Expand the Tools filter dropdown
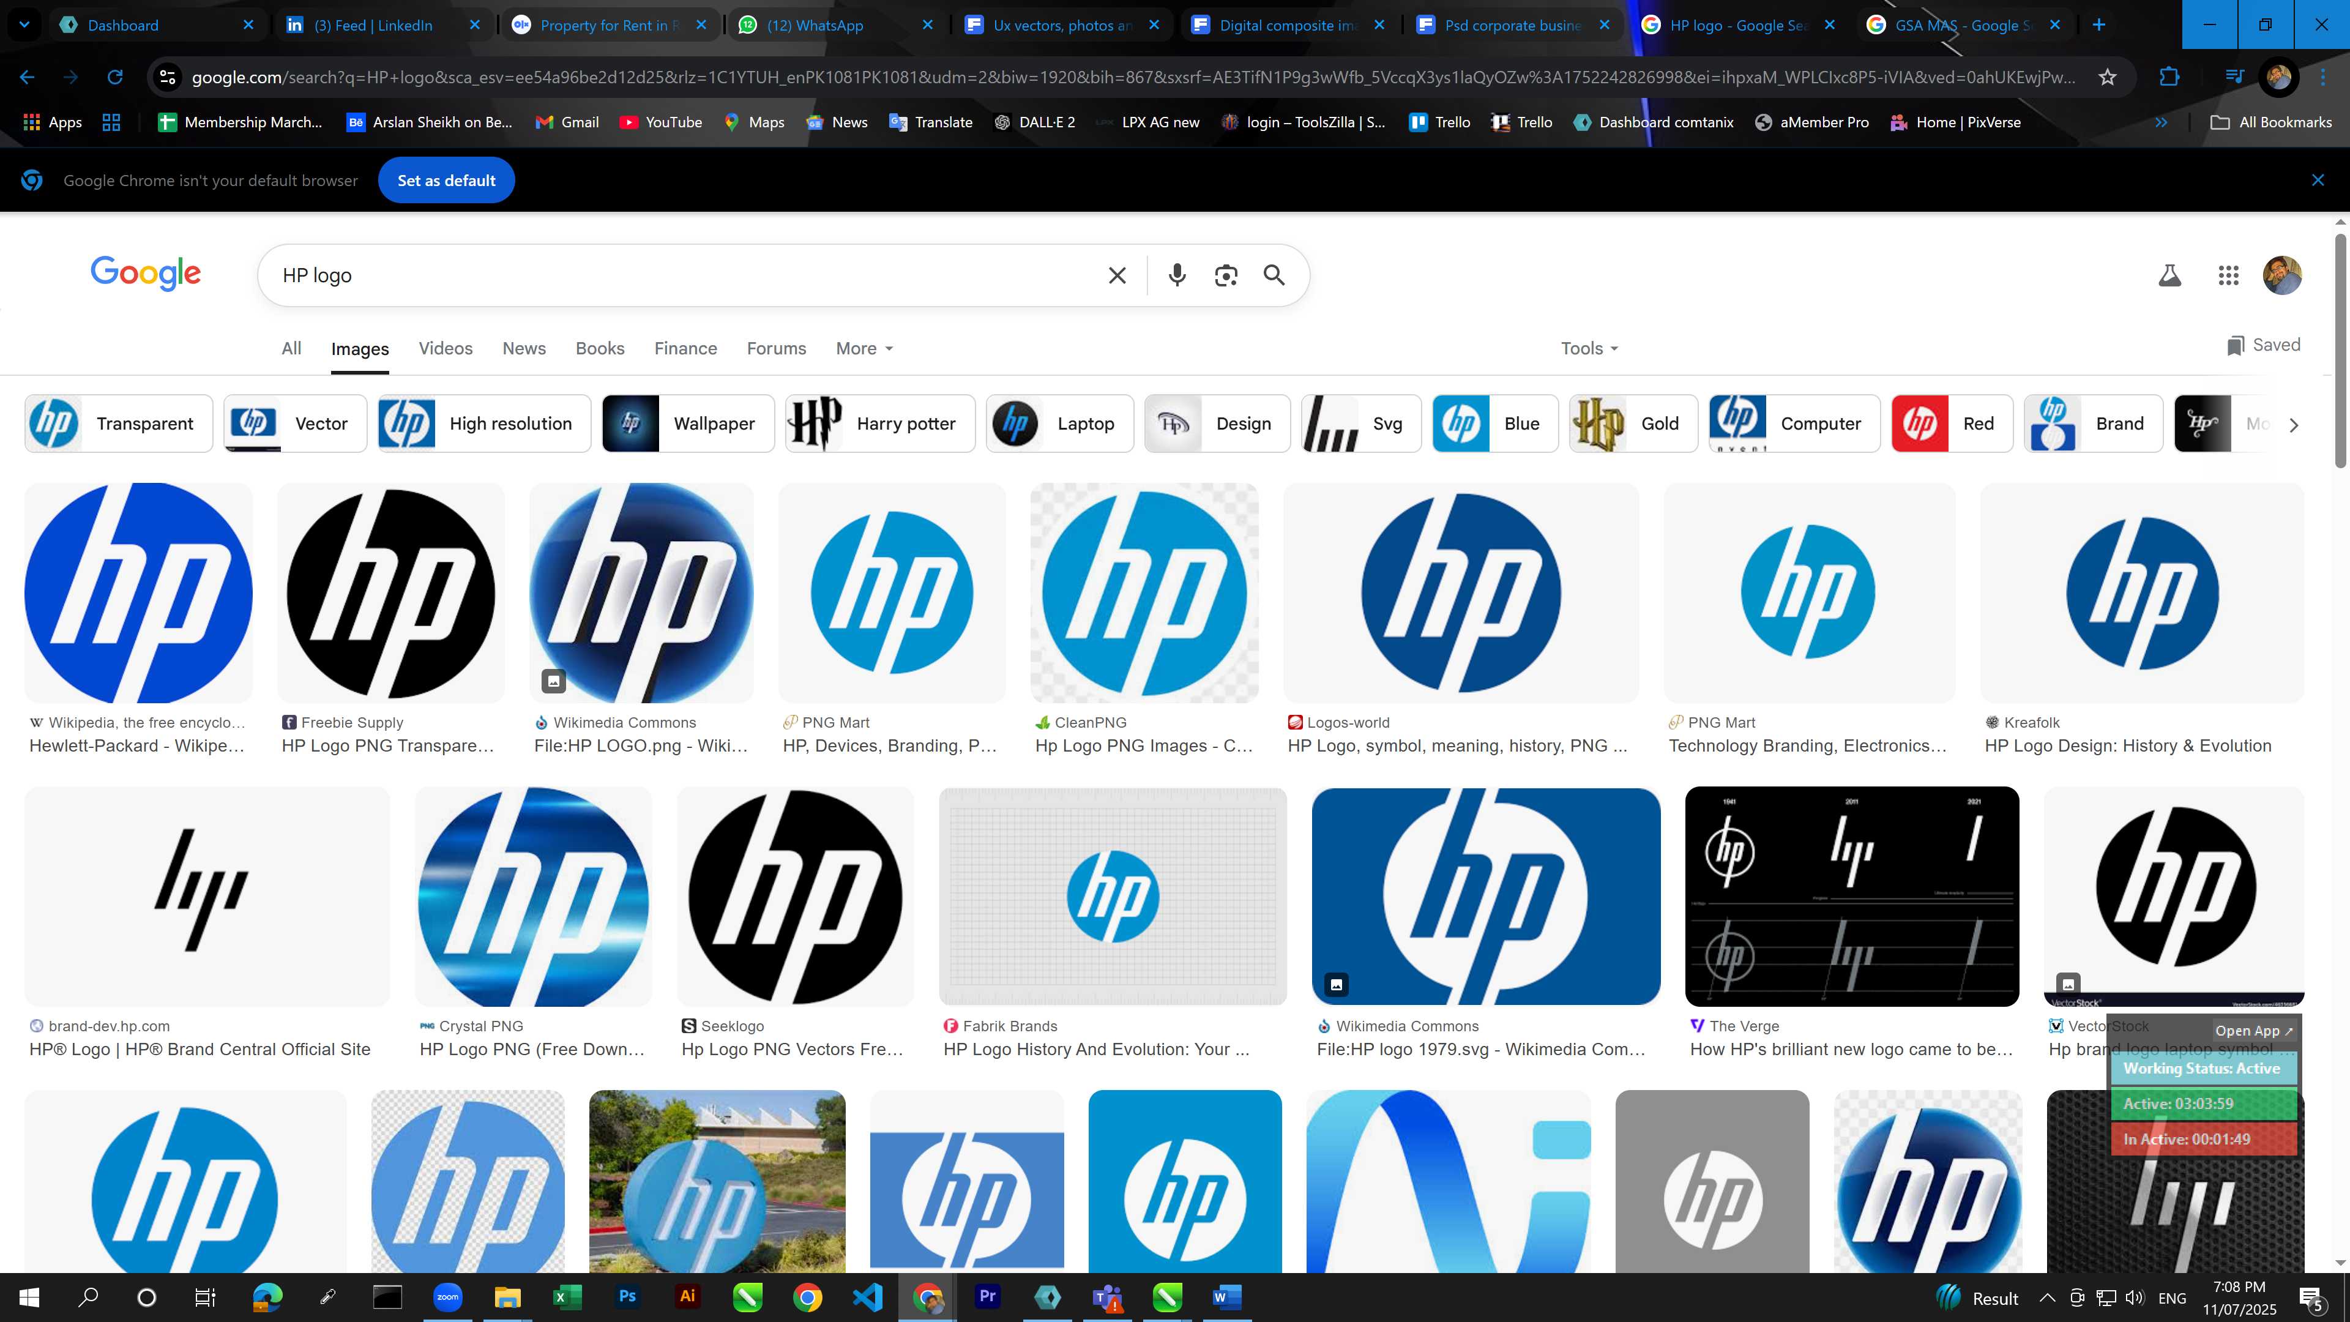 coord(1589,348)
